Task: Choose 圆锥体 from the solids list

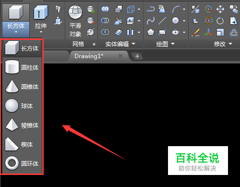Action: pos(22,87)
